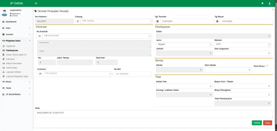
Task: Click the Bayar Cicil / Titipan field
Action: tap(243, 86)
